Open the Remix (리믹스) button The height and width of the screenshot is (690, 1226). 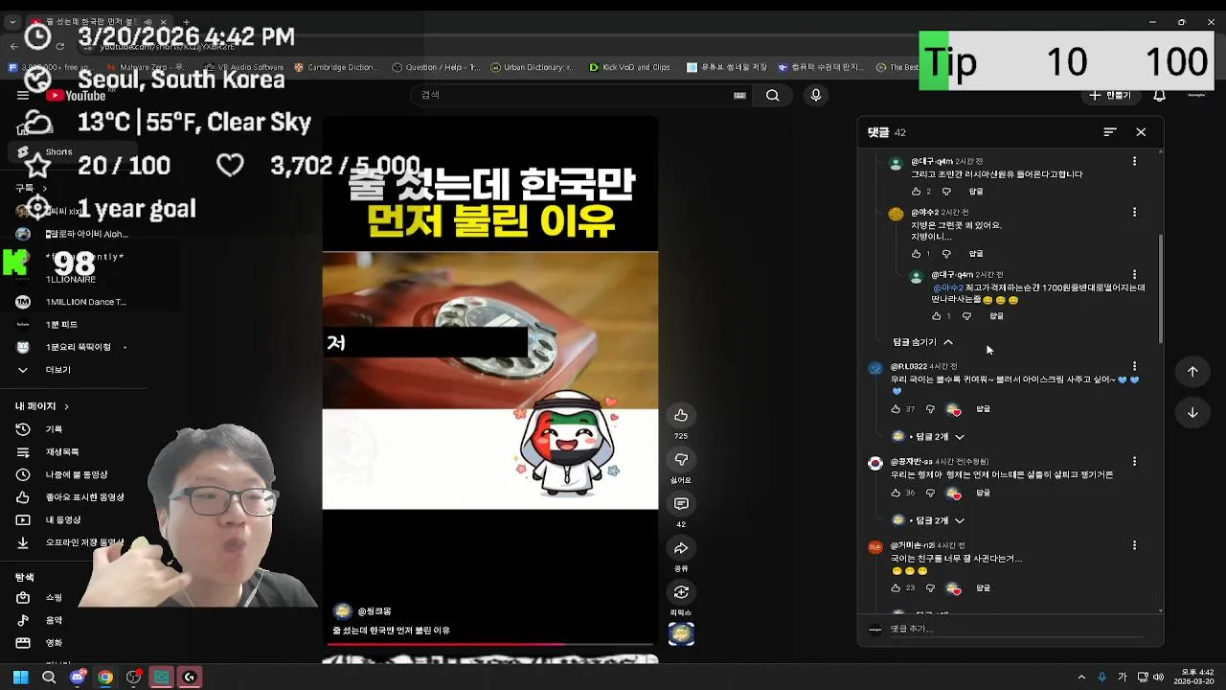[681, 592]
